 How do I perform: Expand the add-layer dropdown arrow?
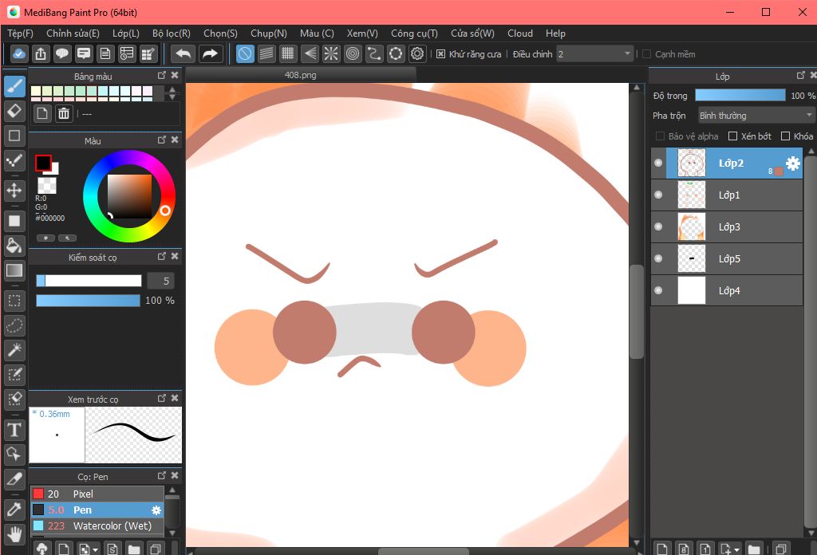pyautogui.click(x=736, y=549)
